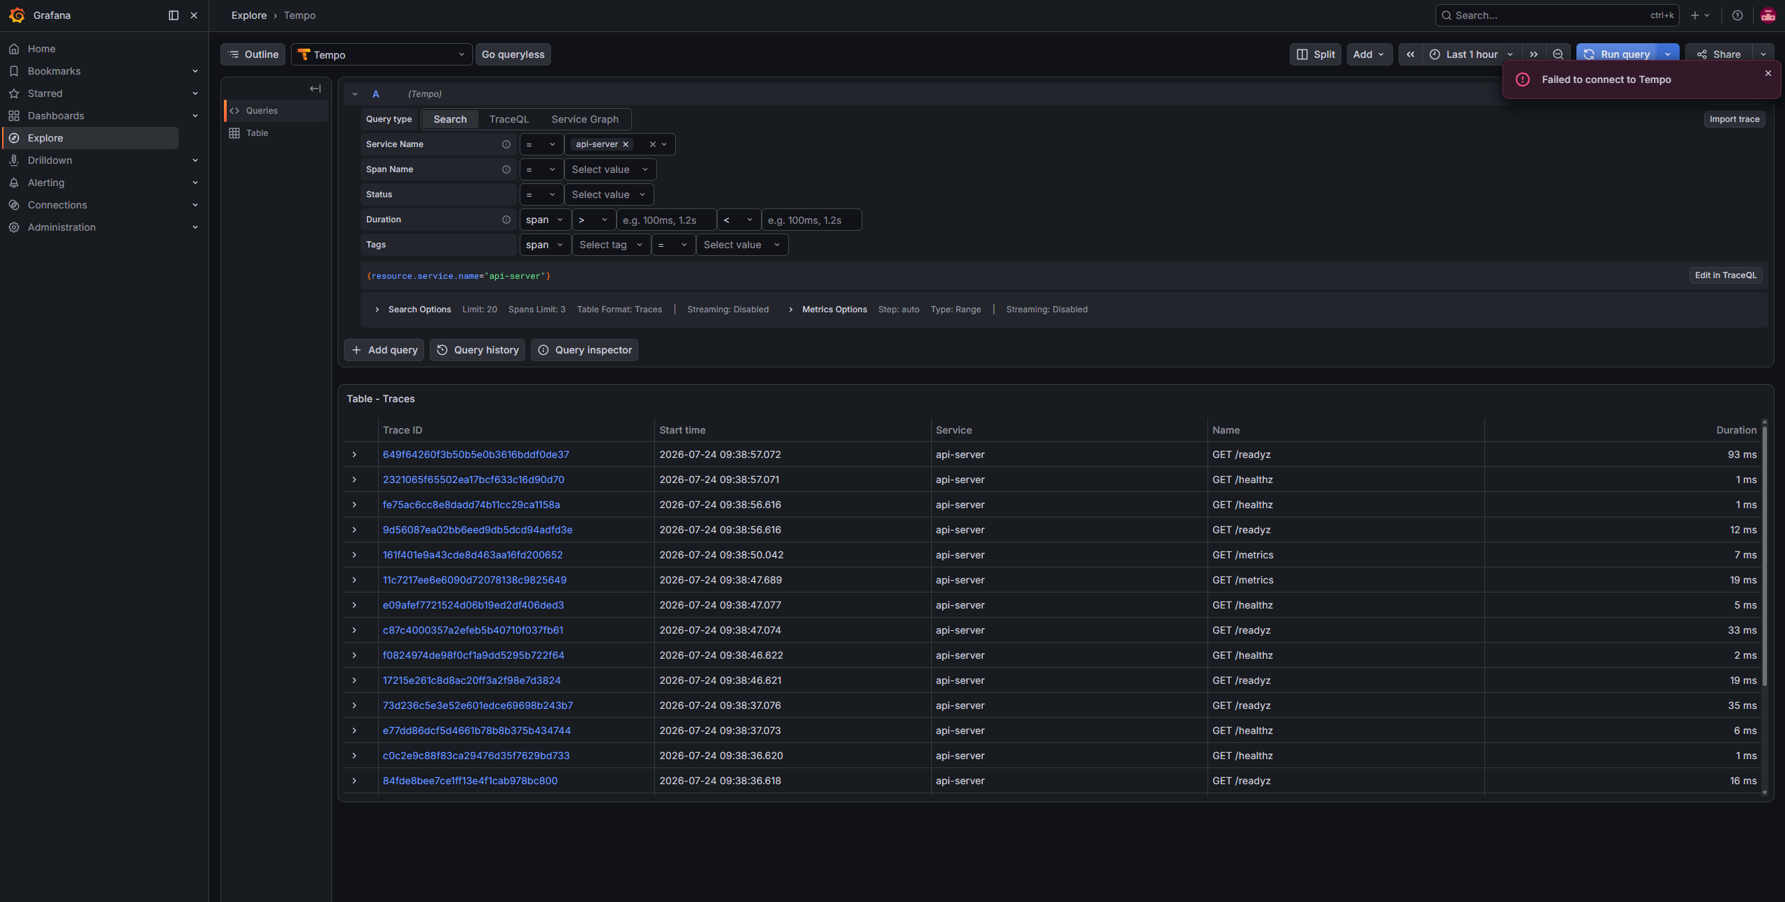Open trace 11c7217ee6e6090d72078138c9825649

point(474,580)
